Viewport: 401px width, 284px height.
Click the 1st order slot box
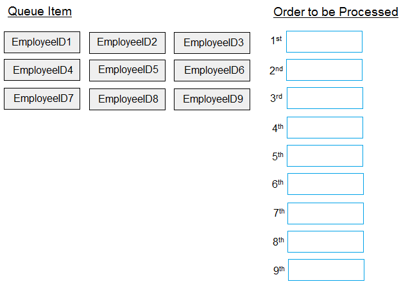tap(324, 42)
